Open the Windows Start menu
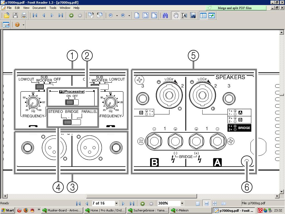This screenshot has width=285, height=214. [8, 211]
